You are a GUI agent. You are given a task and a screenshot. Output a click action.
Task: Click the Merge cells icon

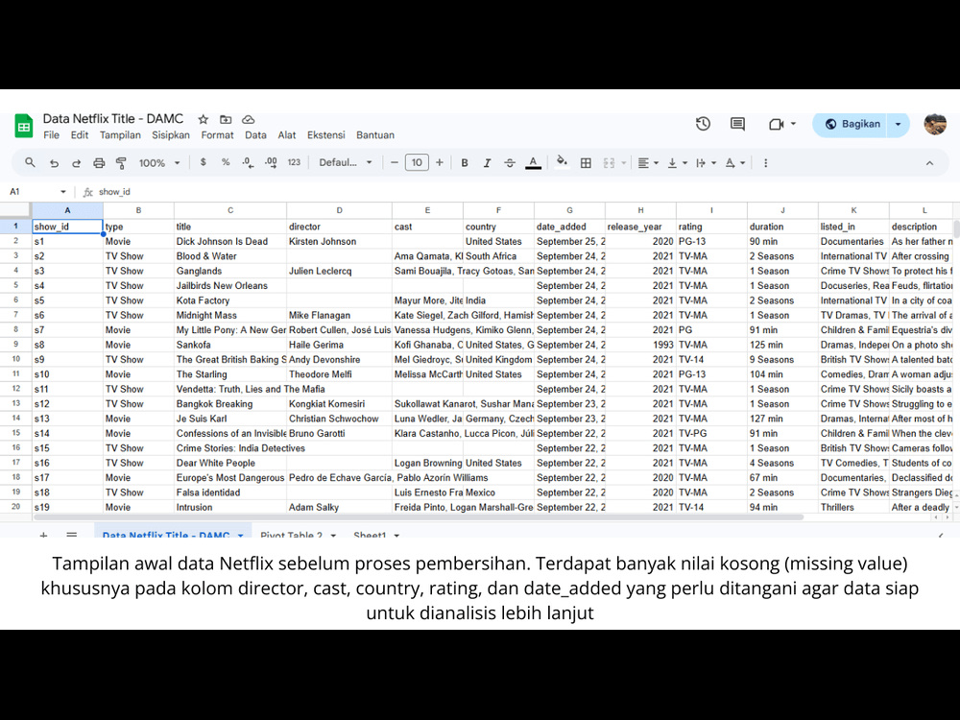click(x=609, y=162)
